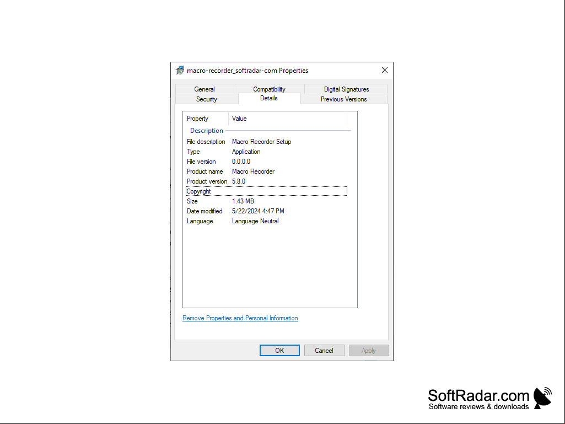
Task: Click the Property column header
Action: tap(206, 119)
